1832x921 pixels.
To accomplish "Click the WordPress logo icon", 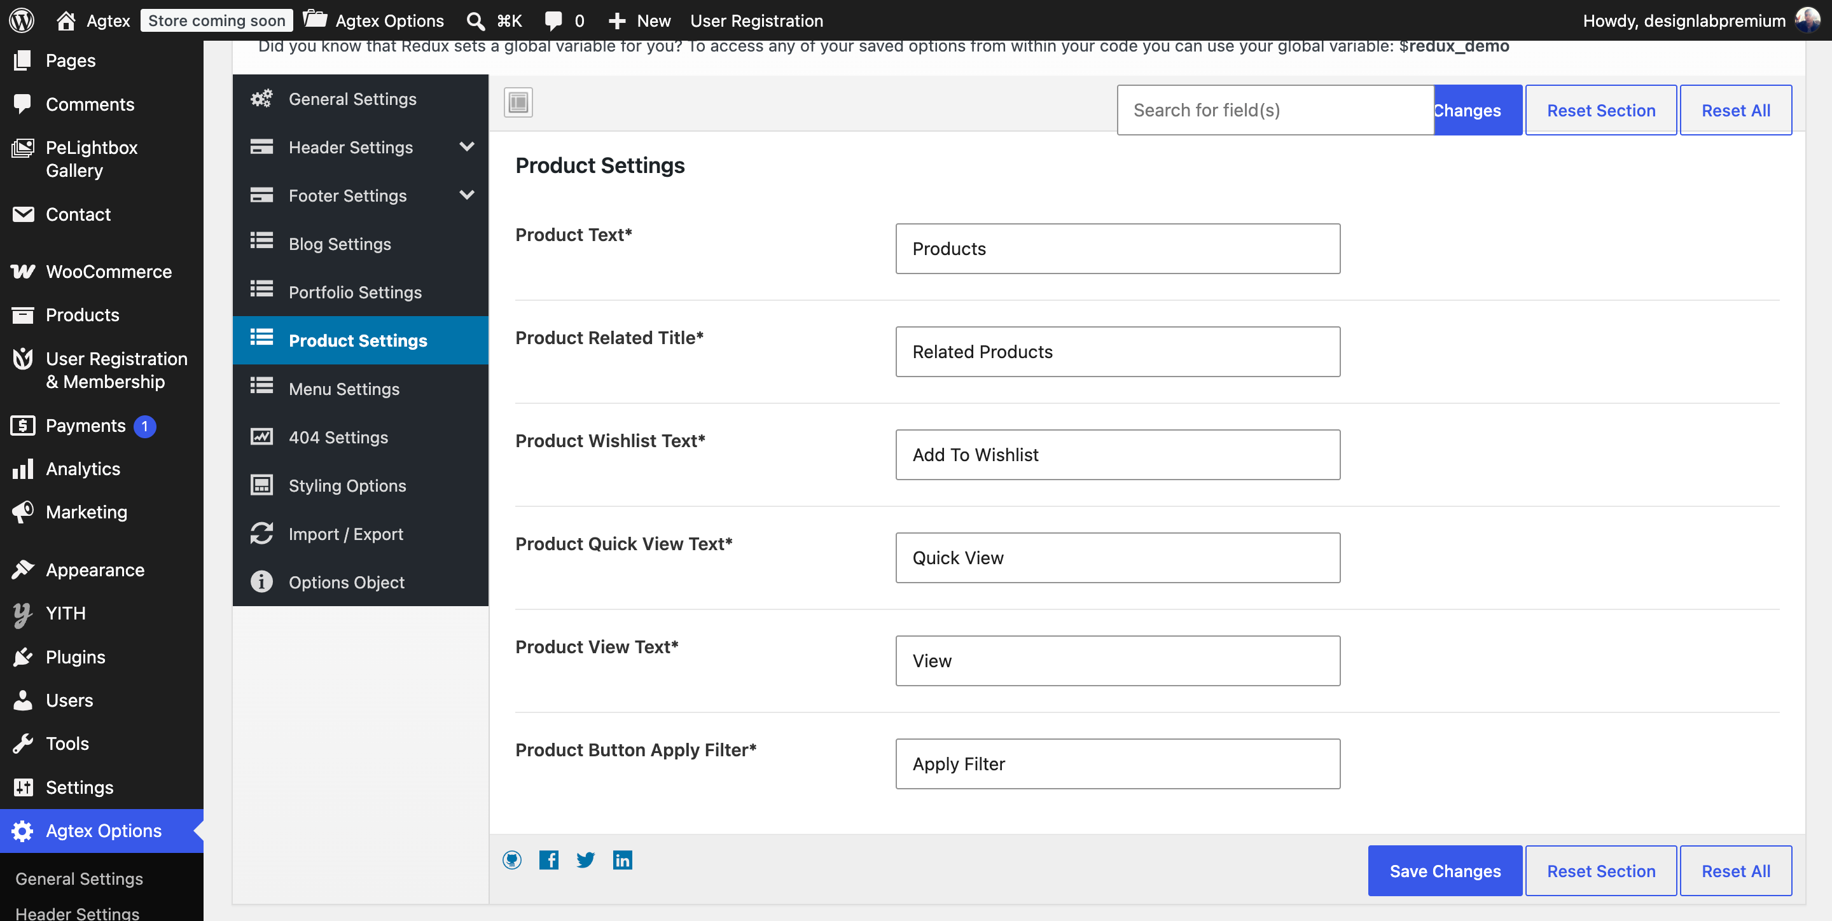I will (x=22, y=20).
